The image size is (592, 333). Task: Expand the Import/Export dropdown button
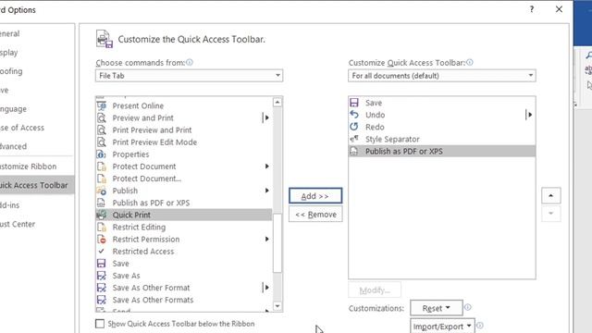click(442, 327)
